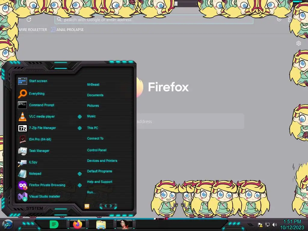Open File Explorer from the taskbar
The image size is (308, 231).
pos(101,225)
